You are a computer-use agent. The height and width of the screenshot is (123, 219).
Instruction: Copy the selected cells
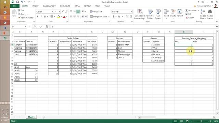(22, 14)
